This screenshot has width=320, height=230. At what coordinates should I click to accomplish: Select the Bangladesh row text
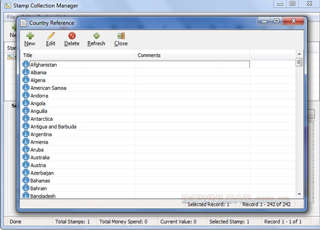43,196
